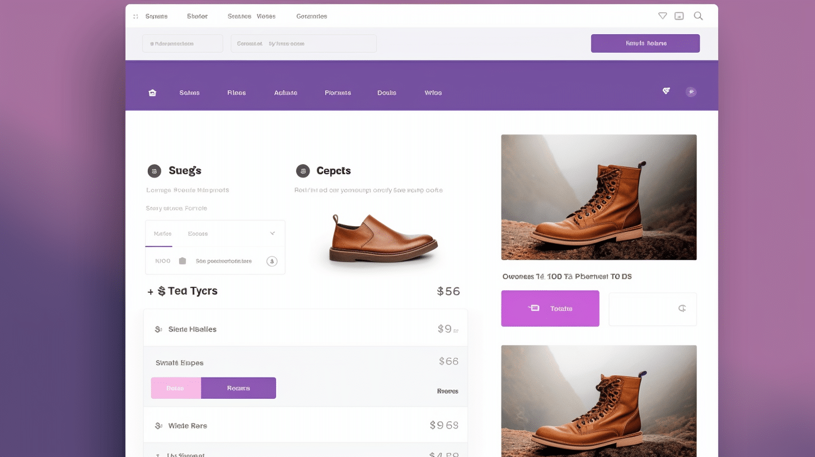Open Plorrarts in the purple navigation bar
Viewport: 815px width, 457px height.
coord(338,93)
